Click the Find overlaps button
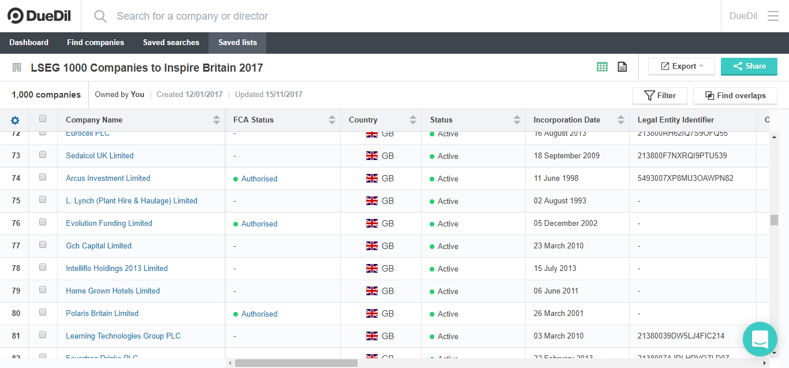The height and width of the screenshot is (368, 789). (735, 96)
